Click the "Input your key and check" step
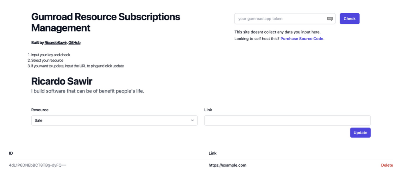Screen dimensions: 402x181 click(x=50, y=55)
